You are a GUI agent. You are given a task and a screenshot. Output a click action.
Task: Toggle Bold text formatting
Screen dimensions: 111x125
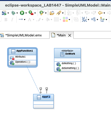(6, 20)
